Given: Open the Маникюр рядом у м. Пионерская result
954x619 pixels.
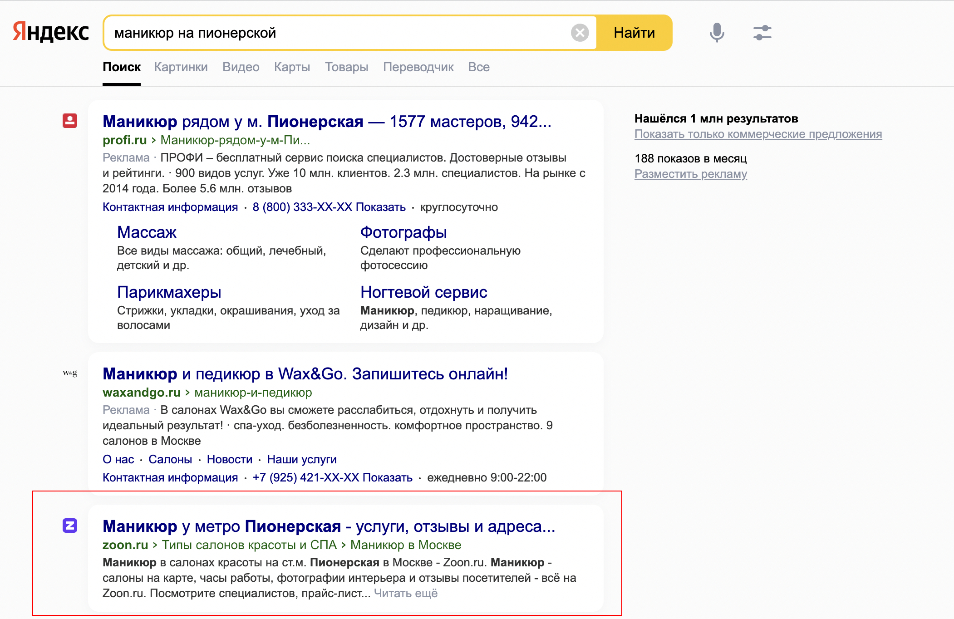Looking at the screenshot, I should pos(327,122).
